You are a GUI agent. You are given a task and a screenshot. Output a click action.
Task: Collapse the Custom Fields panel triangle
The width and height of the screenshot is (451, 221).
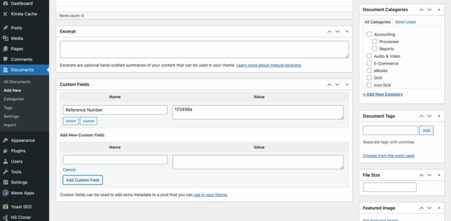point(347,85)
